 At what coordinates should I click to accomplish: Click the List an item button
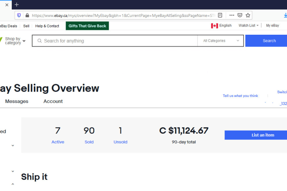(x=256, y=135)
